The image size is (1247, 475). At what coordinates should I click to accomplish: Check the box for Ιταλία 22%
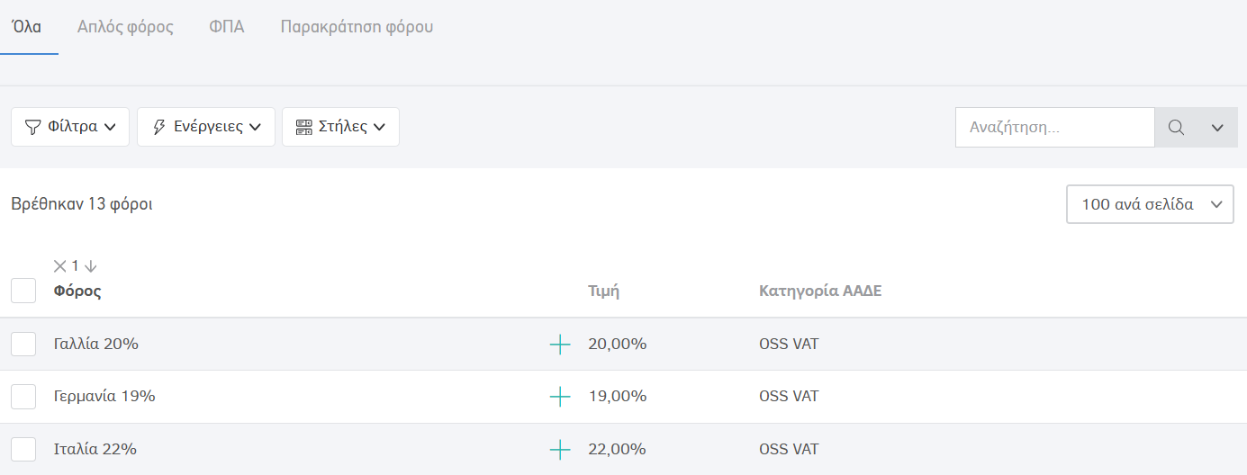tap(23, 449)
